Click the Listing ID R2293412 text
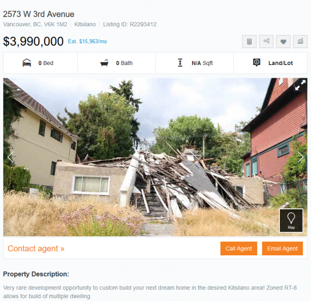 pos(130,24)
